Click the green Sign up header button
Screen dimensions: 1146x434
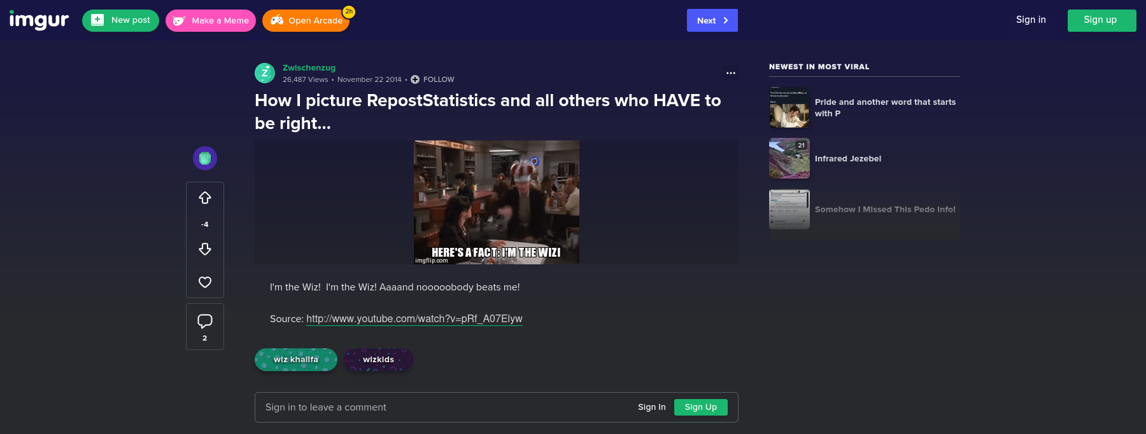click(1101, 20)
